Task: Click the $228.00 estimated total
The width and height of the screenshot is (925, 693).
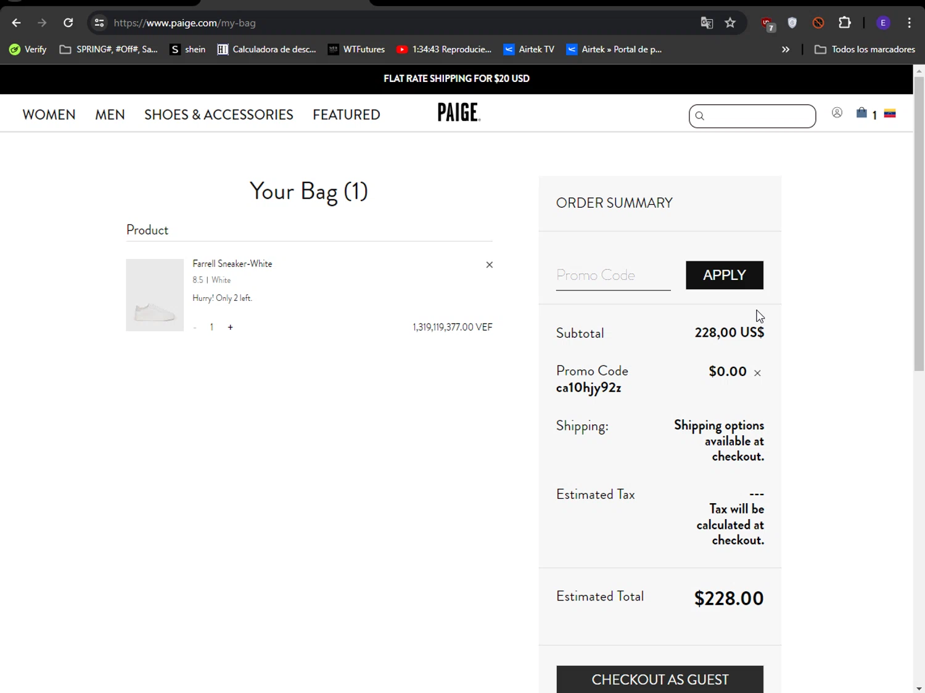Action: pos(729,599)
